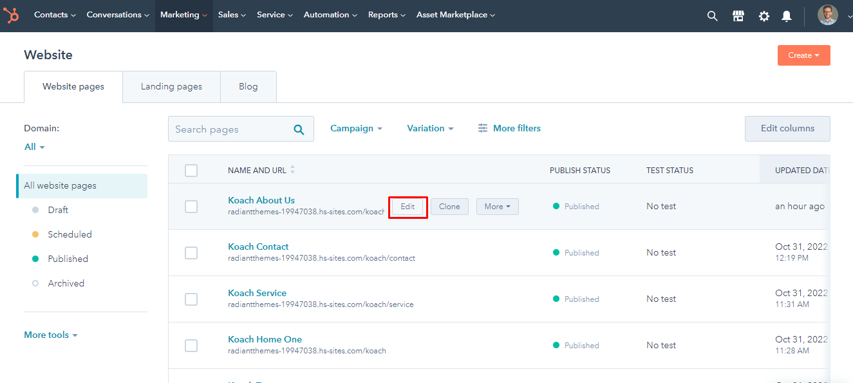
Task: Open the Asset Marketplace menu
Action: 456,15
